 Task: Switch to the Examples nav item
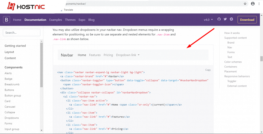tap(55, 20)
